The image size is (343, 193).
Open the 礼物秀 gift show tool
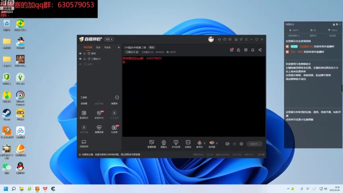[114, 129]
